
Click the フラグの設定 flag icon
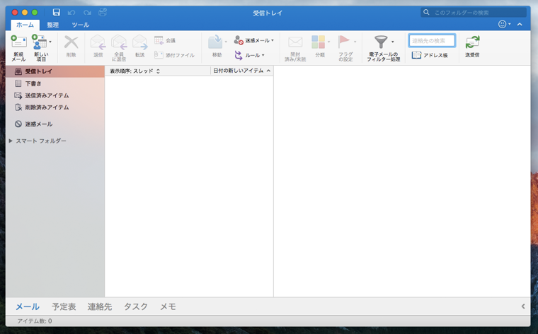tap(343, 42)
